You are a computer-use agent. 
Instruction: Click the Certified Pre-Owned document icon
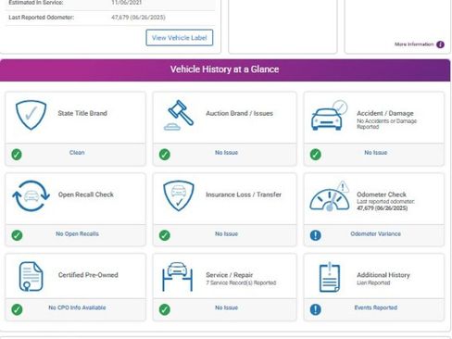coord(31,276)
